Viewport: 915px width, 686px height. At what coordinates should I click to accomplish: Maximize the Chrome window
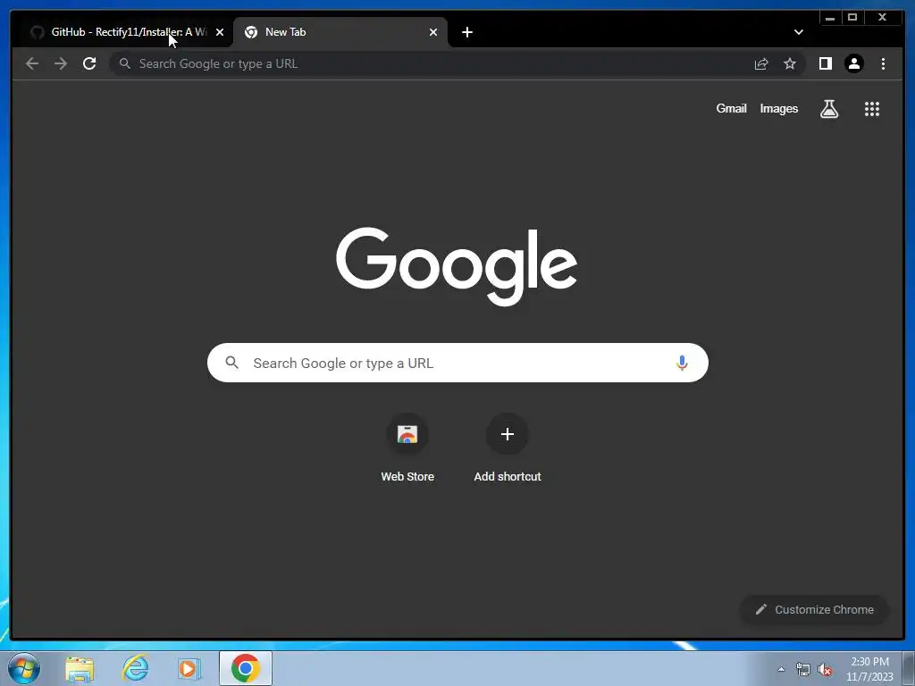852,18
